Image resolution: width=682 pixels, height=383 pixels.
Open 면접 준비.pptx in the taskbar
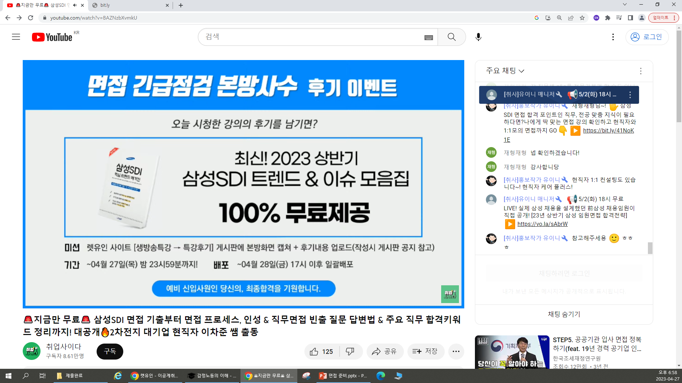point(343,376)
